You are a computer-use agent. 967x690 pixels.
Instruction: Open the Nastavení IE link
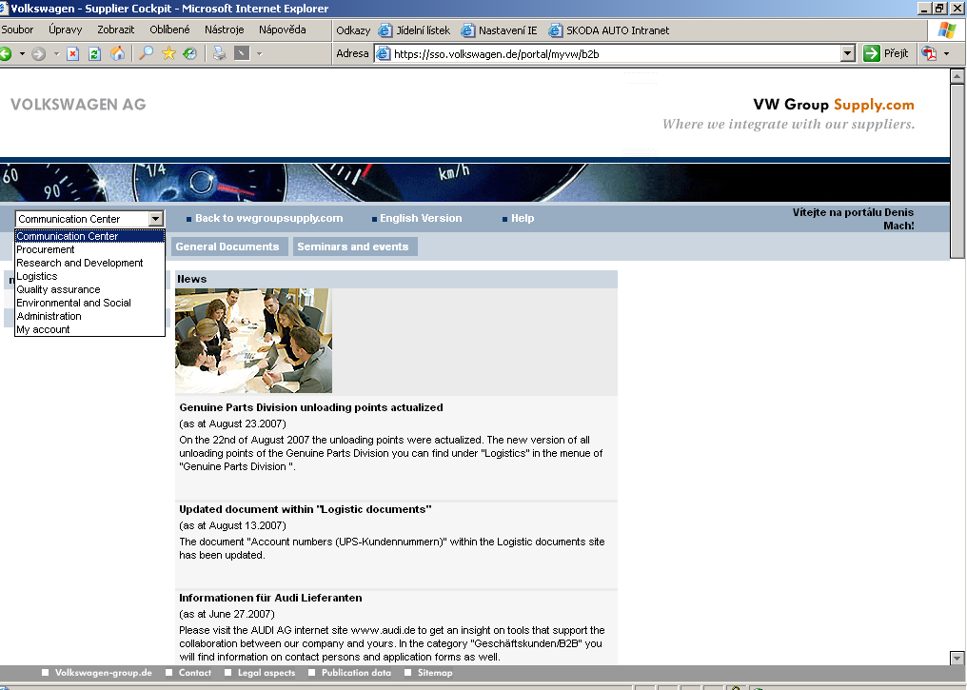pos(500,30)
